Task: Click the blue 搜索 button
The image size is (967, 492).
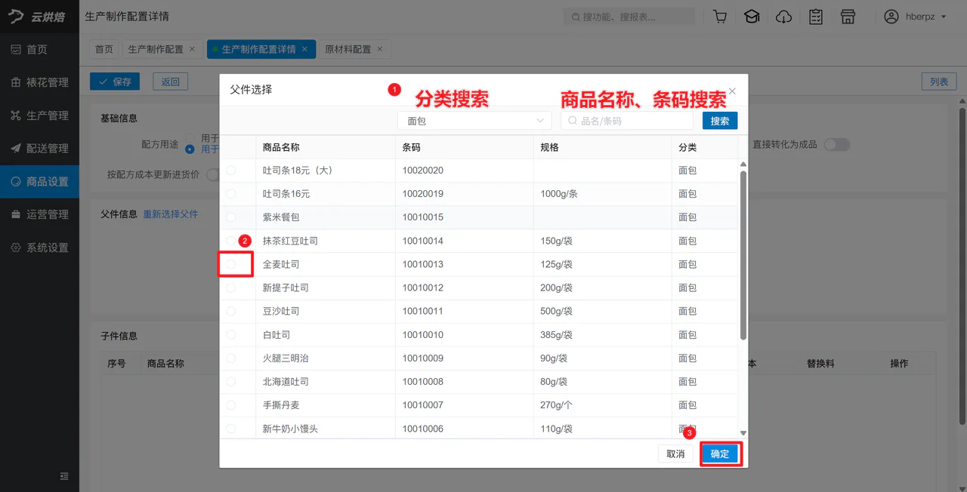Action: (x=720, y=121)
